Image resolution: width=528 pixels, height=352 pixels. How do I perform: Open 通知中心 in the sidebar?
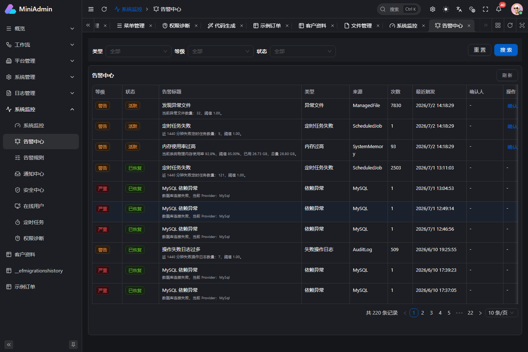[x=41, y=174]
